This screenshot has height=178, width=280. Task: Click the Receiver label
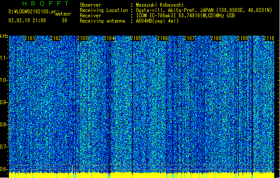(90, 16)
